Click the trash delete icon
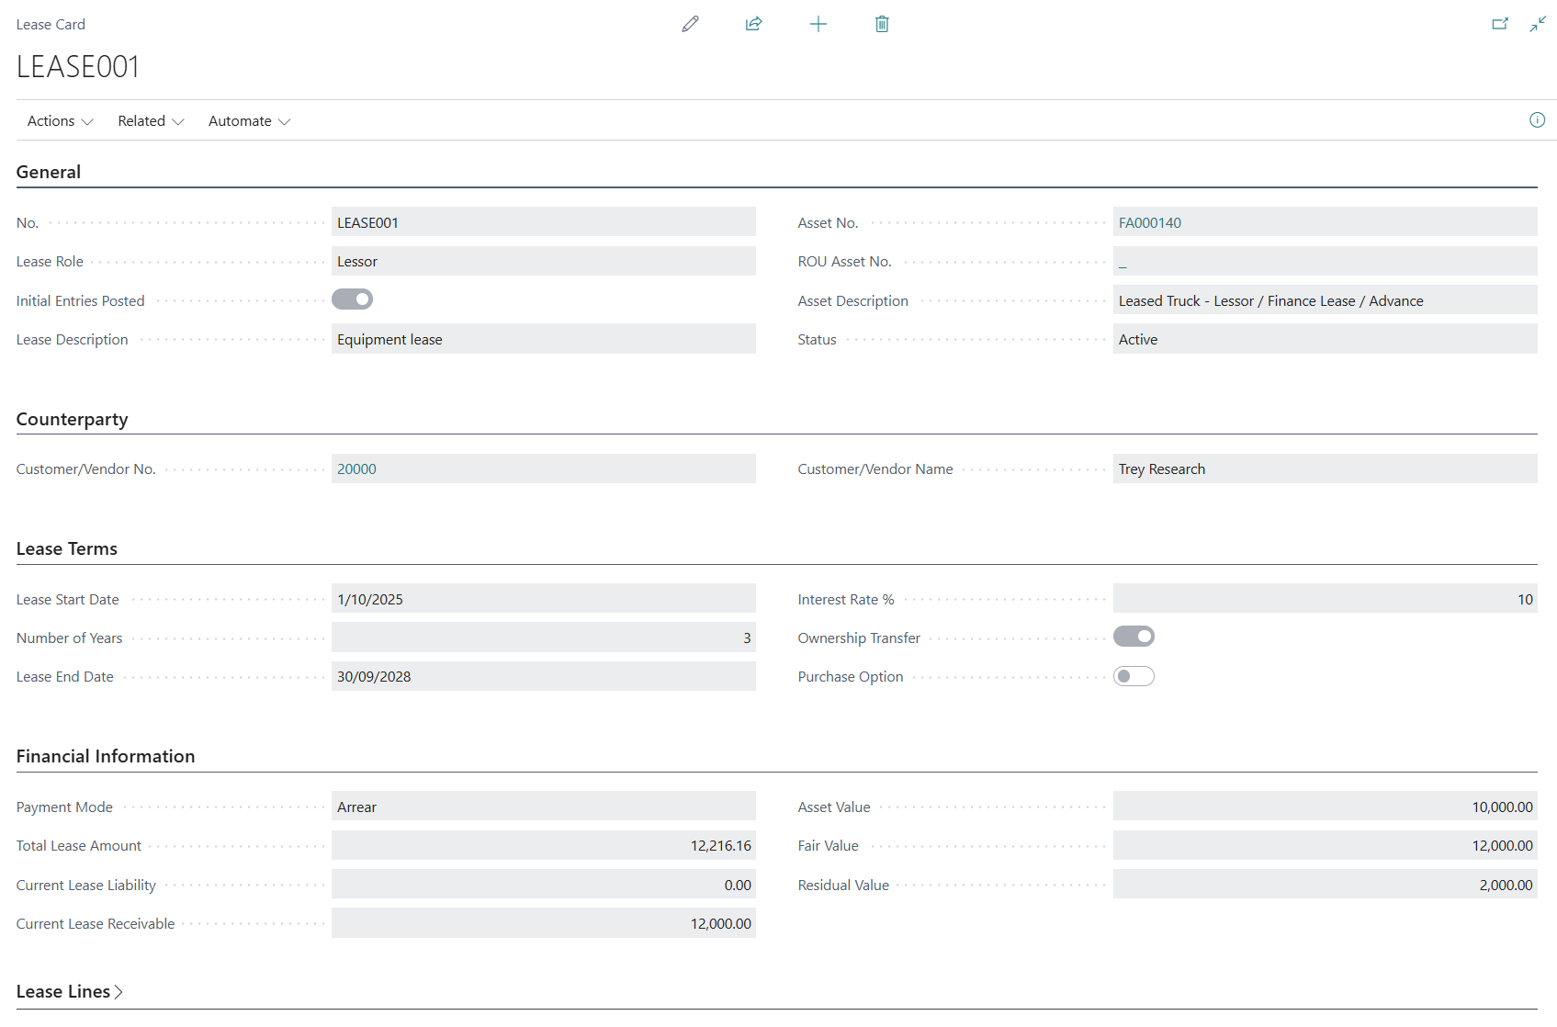The height and width of the screenshot is (1027, 1557). [x=881, y=24]
